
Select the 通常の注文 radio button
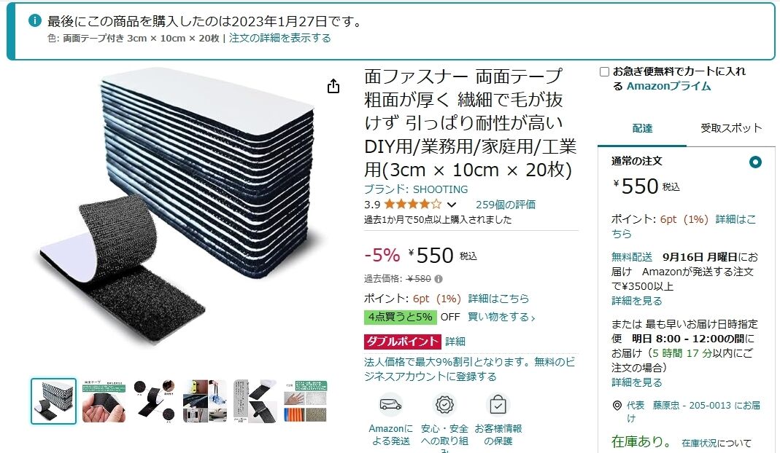point(755,162)
